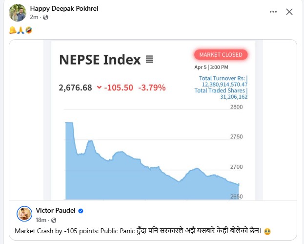Click the NEPSE Index heading text
The width and height of the screenshot is (304, 244).
[100, 60]
